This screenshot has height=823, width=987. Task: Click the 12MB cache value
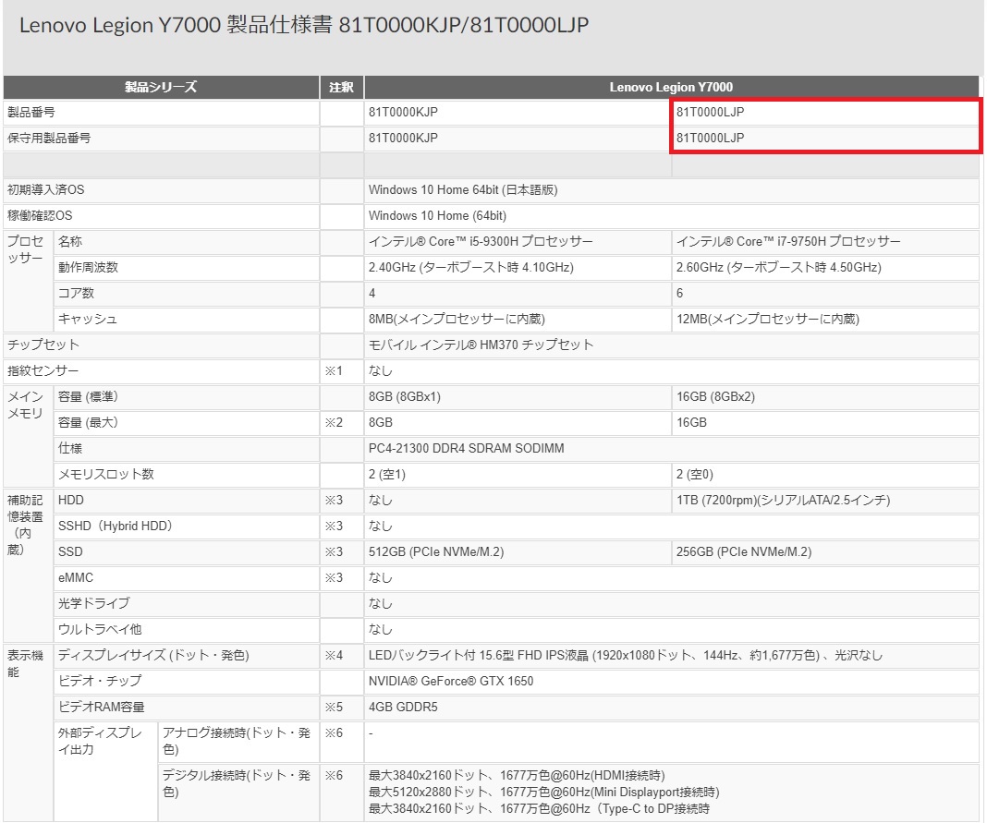coord(767,319)
